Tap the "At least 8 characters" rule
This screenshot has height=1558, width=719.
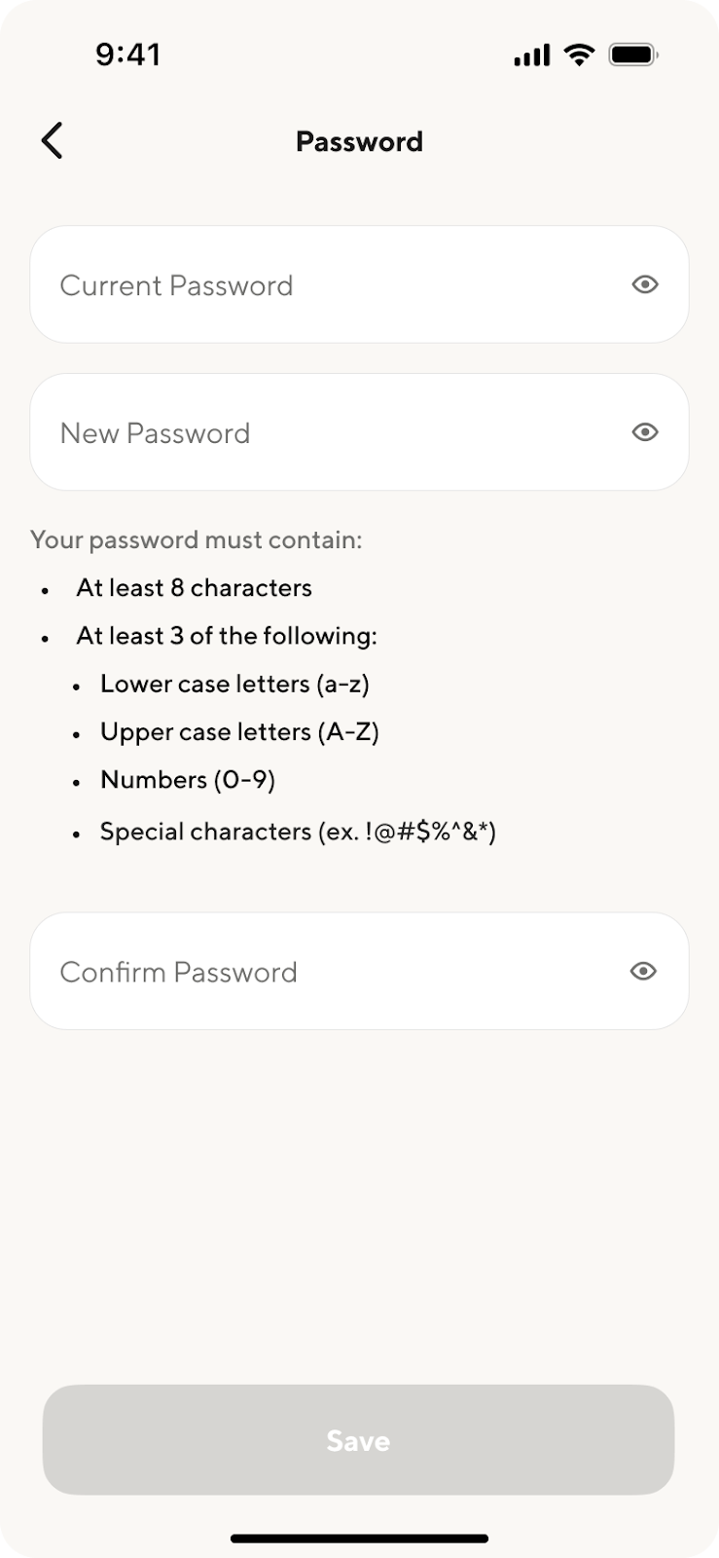(195, 588)
